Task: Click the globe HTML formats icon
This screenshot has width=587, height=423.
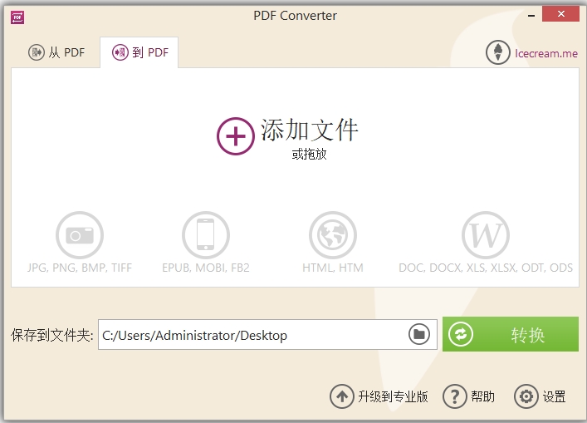Action: 332,235
